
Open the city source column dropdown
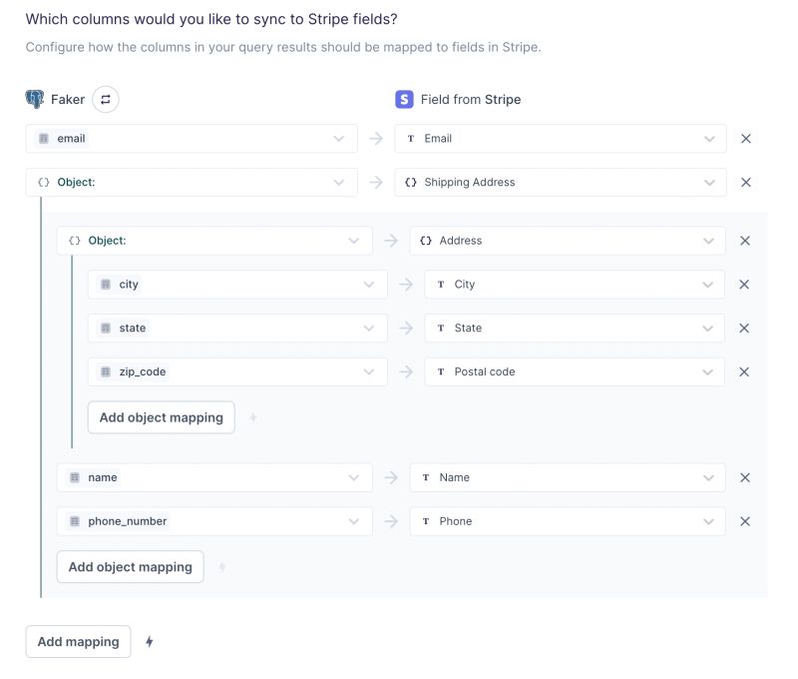[237, 285]
